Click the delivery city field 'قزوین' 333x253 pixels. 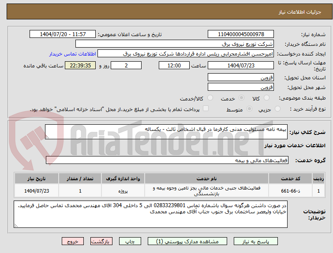pos(241,87)
